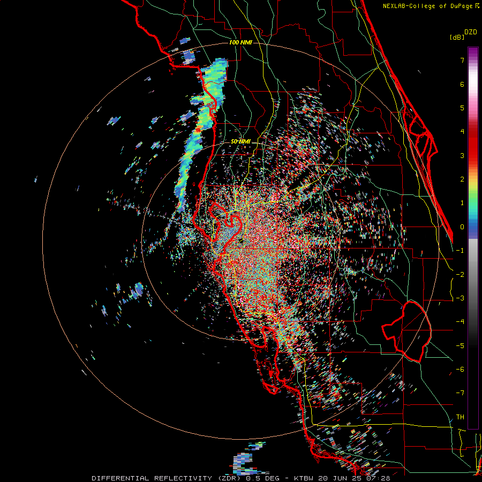The height and width of the screenshot is (482, 482).
Task: Click the 6 value on the scale
Action: pyautogui.click(x=462, y=84)
